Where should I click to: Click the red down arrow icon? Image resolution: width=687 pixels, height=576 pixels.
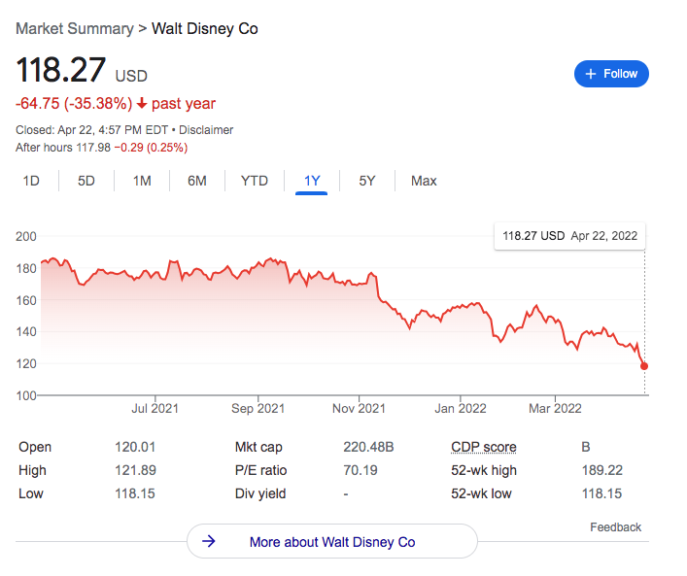(x=142, y=104)
